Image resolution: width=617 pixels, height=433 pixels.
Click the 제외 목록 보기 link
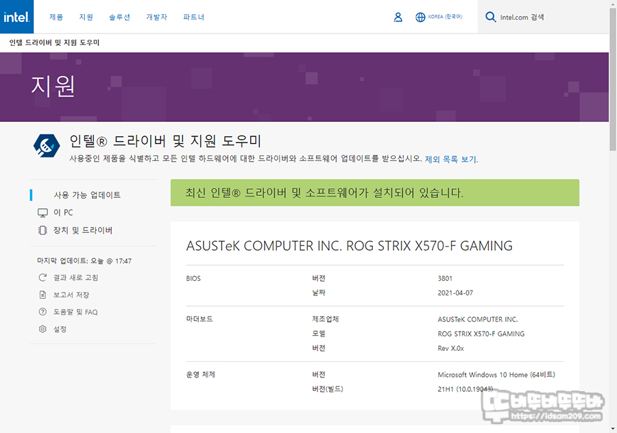click(451, 159)
